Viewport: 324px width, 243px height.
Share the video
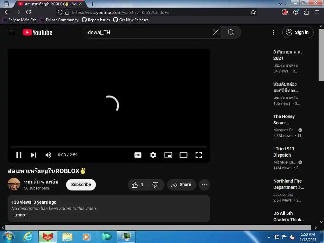[181, 185]
